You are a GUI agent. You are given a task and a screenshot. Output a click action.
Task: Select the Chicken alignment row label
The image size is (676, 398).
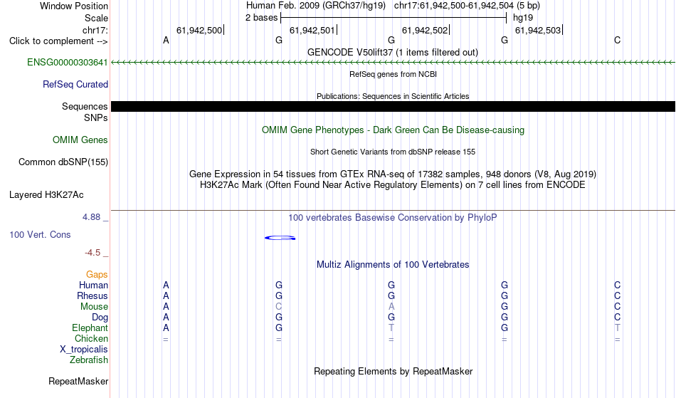(x=91, y=339)
